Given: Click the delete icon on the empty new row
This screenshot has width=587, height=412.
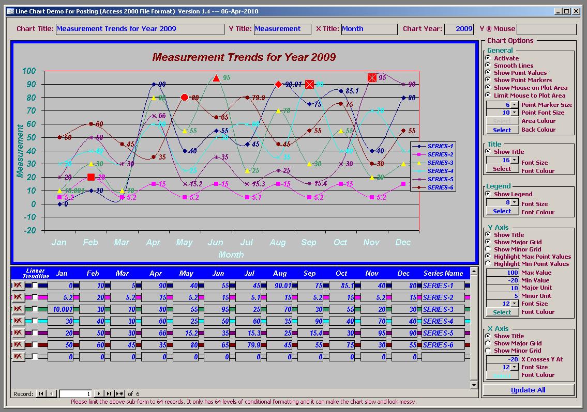Looking at the screenshot, I should click(18, 357).
